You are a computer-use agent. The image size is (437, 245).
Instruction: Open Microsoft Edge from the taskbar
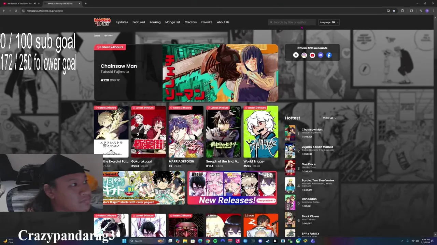[200, 241]
